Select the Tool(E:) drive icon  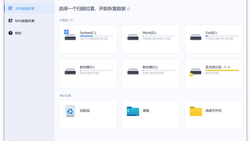tap(196, 37)
